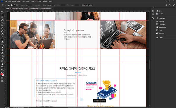Change the screen mode

[2, 81]
